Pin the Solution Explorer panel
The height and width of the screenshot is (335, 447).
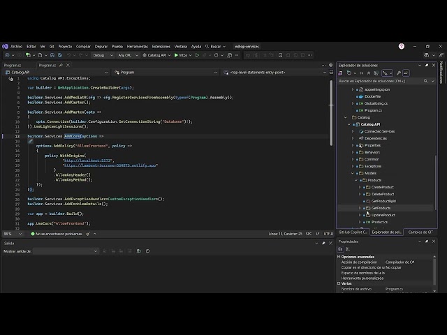click(x=427, y=65)
